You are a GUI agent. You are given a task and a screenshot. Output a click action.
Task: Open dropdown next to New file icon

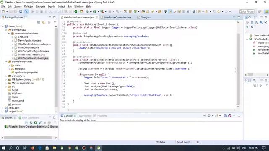click(7, 12)
